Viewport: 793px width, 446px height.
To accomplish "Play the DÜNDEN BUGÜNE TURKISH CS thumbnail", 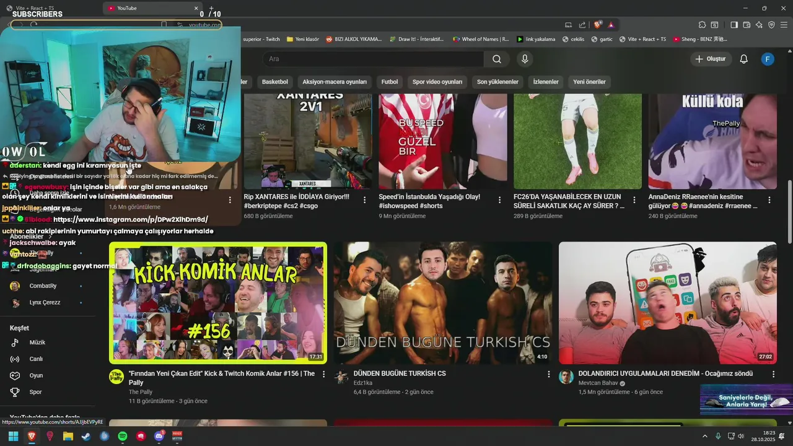I will pyautogui.click(x=443, y=303).
